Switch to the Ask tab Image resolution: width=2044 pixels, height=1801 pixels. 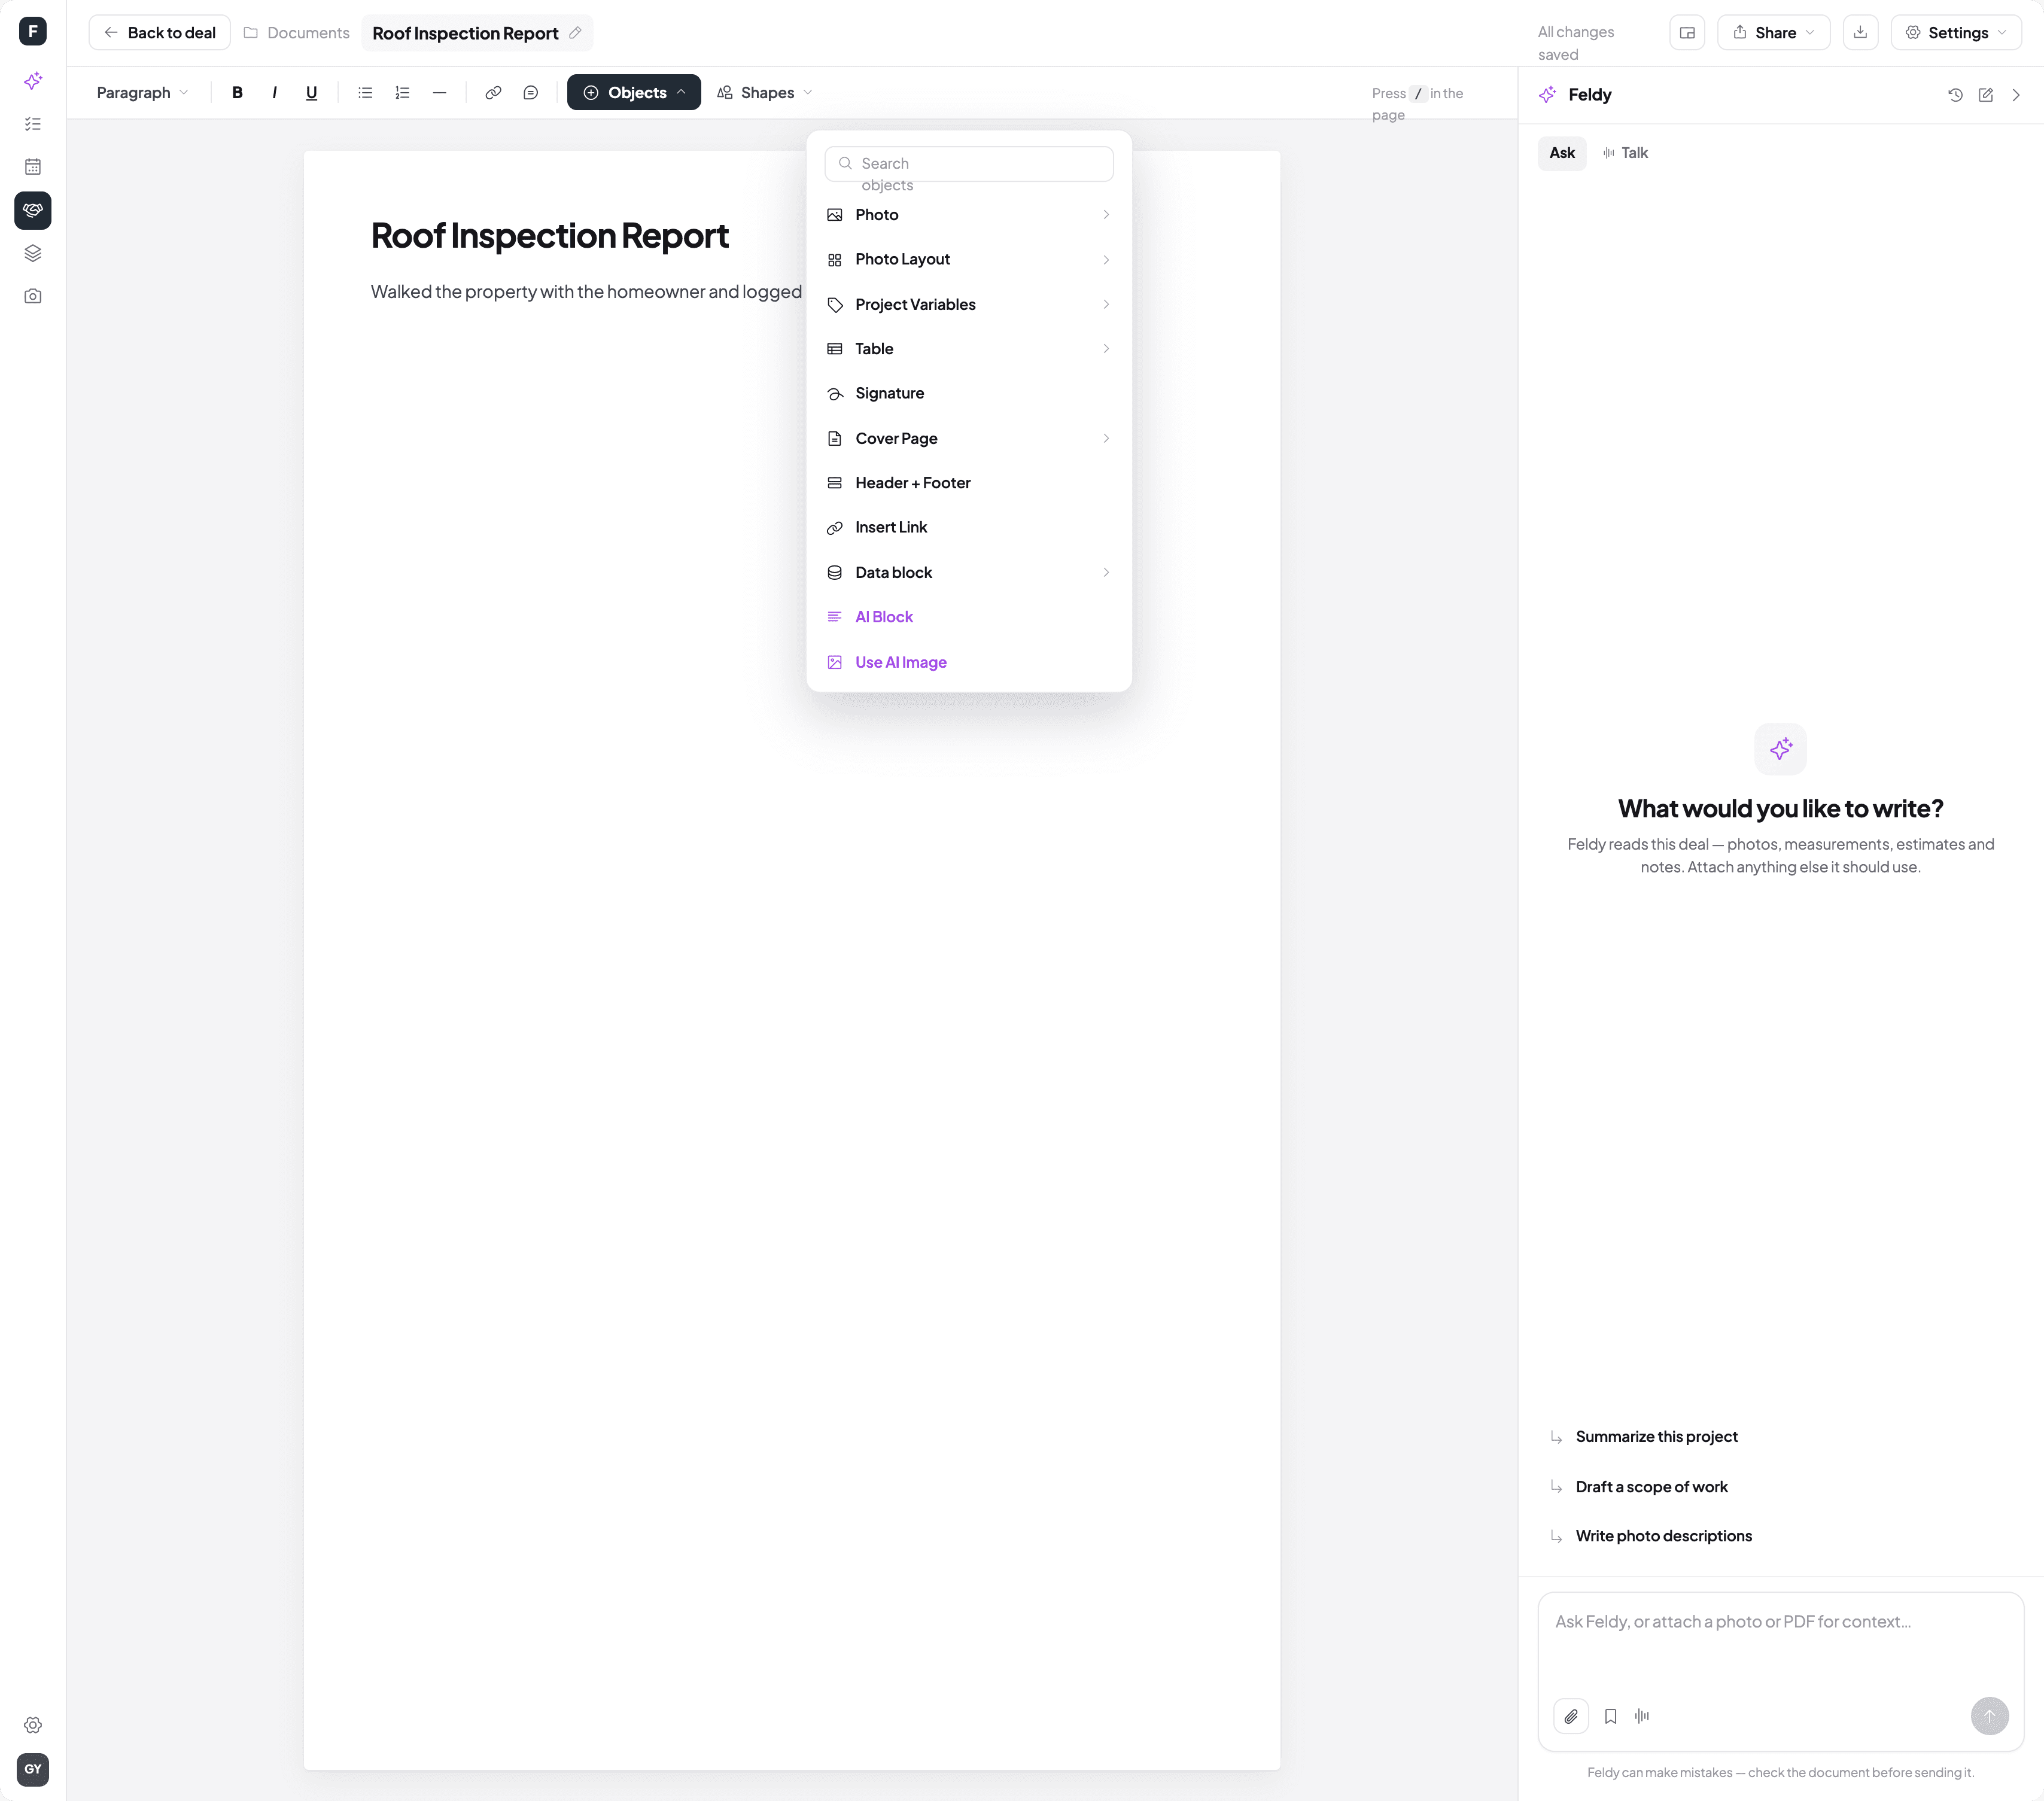pos(1561,153)
